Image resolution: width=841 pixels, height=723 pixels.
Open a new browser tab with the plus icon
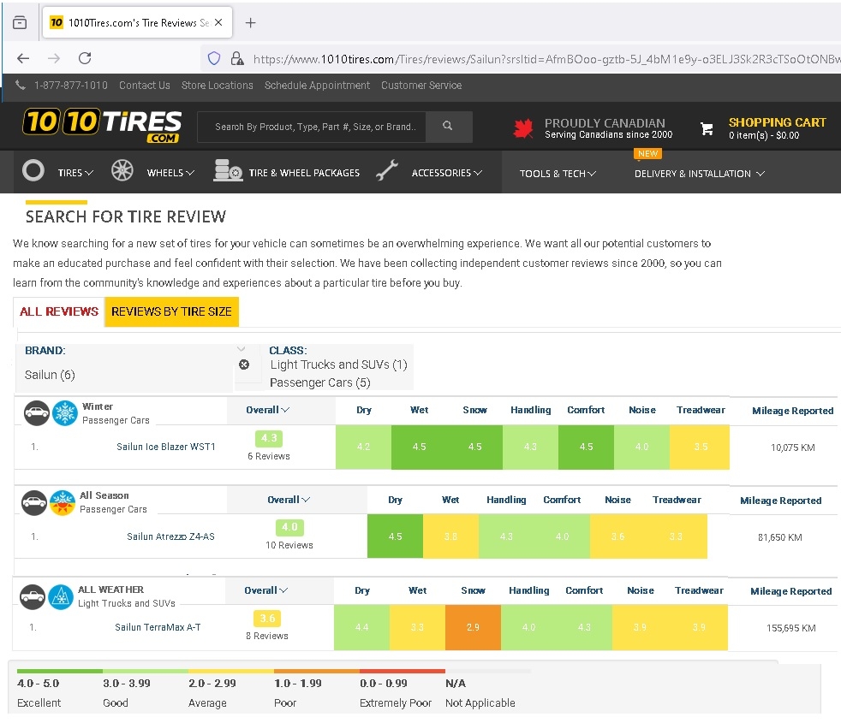pyautogui.click(x=250, y=22)
